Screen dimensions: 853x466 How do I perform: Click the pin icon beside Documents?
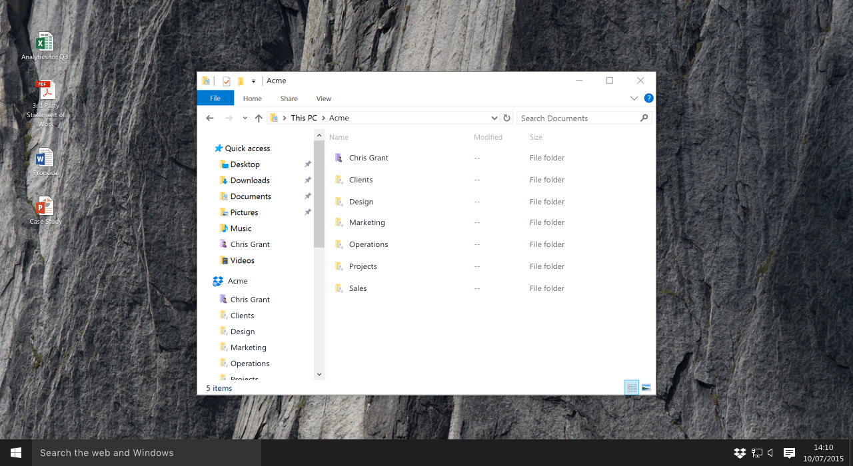coord(307,196)
